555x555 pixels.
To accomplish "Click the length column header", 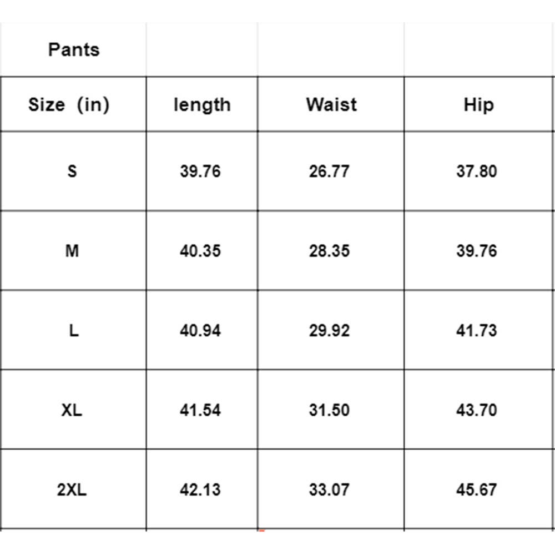I will [201, 104].
